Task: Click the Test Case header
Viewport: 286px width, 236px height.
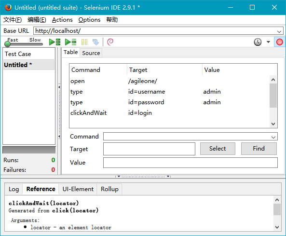Action: tap(29, 54)
